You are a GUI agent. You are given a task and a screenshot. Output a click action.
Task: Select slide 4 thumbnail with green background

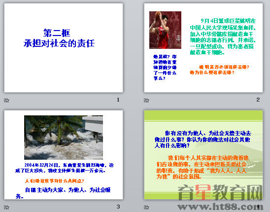[x=203, y=155]
